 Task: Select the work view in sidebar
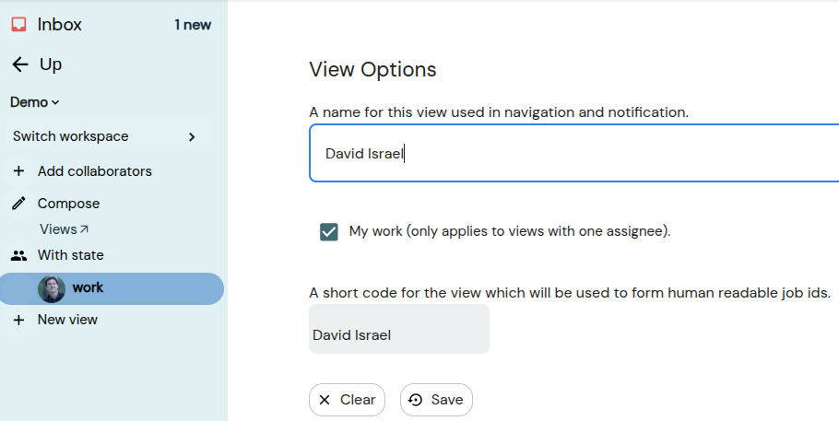tap(112, 289)
